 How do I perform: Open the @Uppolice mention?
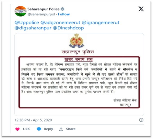click(27, 23)
